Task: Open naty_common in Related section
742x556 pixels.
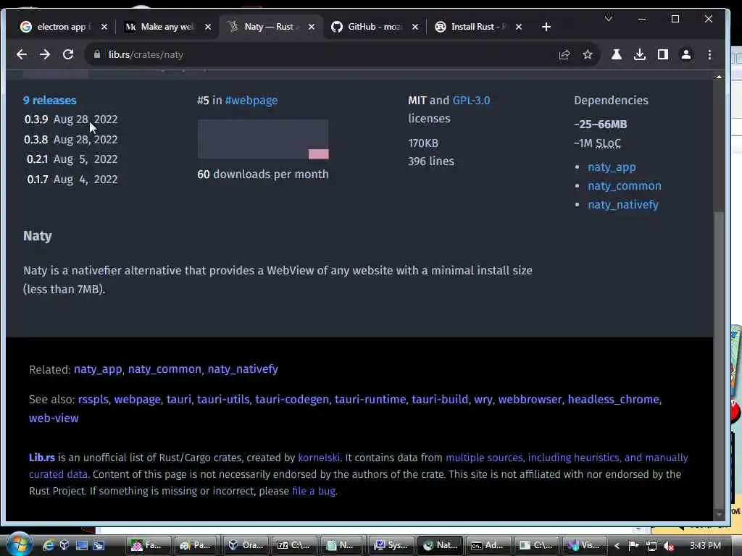Action: (164, 369)
